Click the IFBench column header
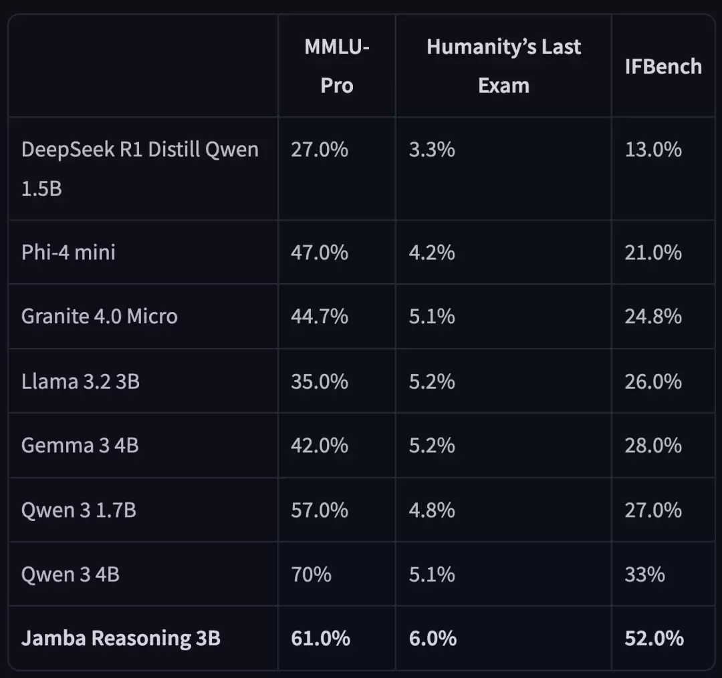The height and width of the screenshot is (678, 722). [663, 67]
